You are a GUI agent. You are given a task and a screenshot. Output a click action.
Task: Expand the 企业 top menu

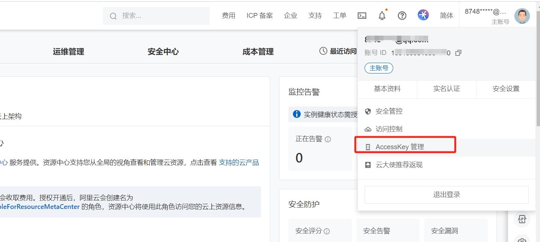(x=290, y=16)
